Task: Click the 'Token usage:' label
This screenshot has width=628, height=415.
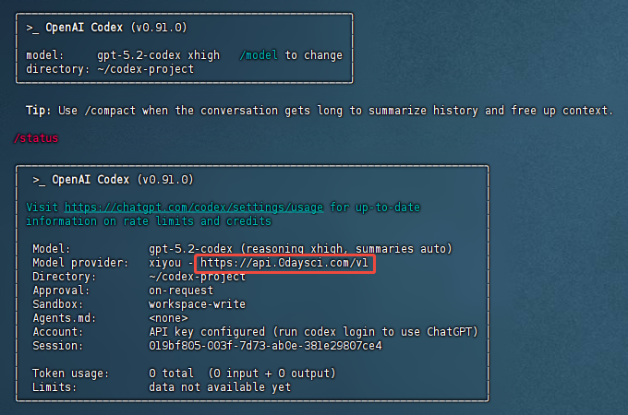Action: (x=70, y=373)
